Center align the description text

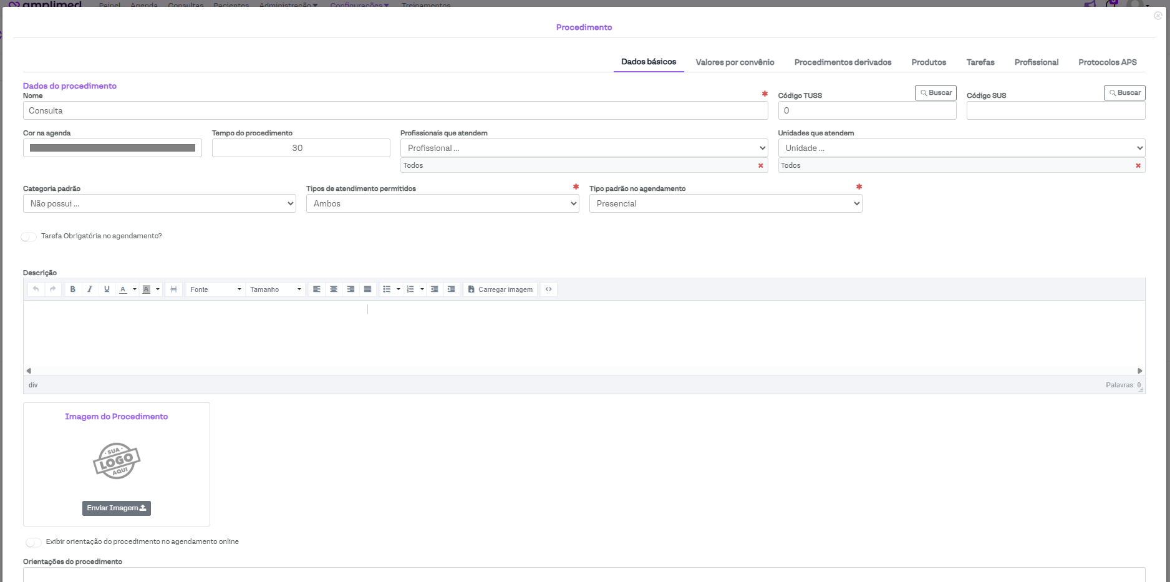334,289
